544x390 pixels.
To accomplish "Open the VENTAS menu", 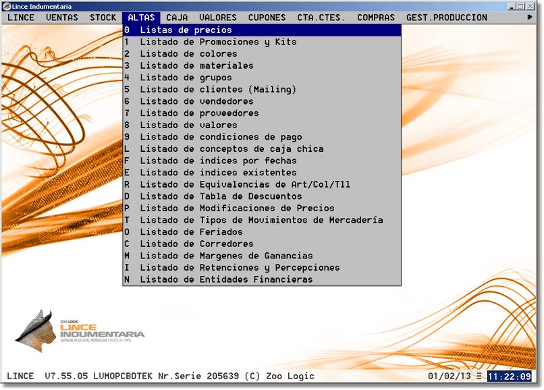I will point(61,18).
